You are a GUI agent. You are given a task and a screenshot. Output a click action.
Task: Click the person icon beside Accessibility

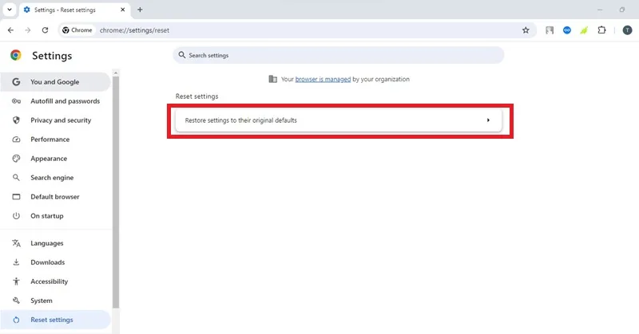[16, 281]
